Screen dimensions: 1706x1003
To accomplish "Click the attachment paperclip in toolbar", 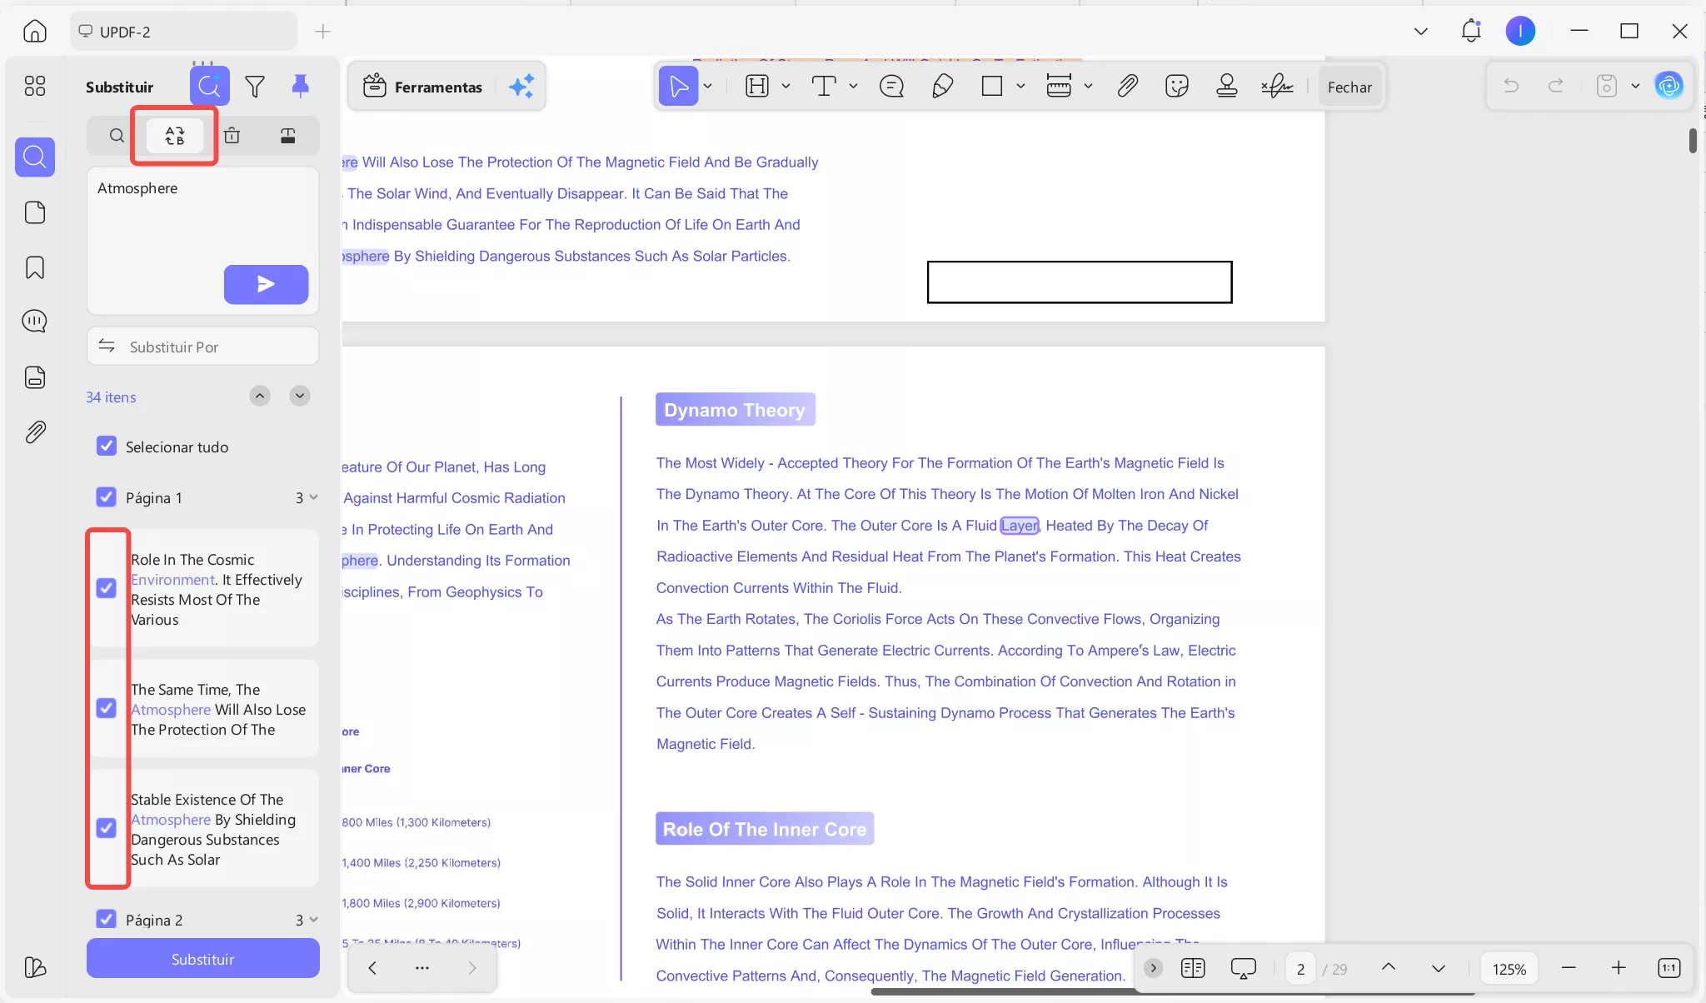I will (x=1127, y=86).
